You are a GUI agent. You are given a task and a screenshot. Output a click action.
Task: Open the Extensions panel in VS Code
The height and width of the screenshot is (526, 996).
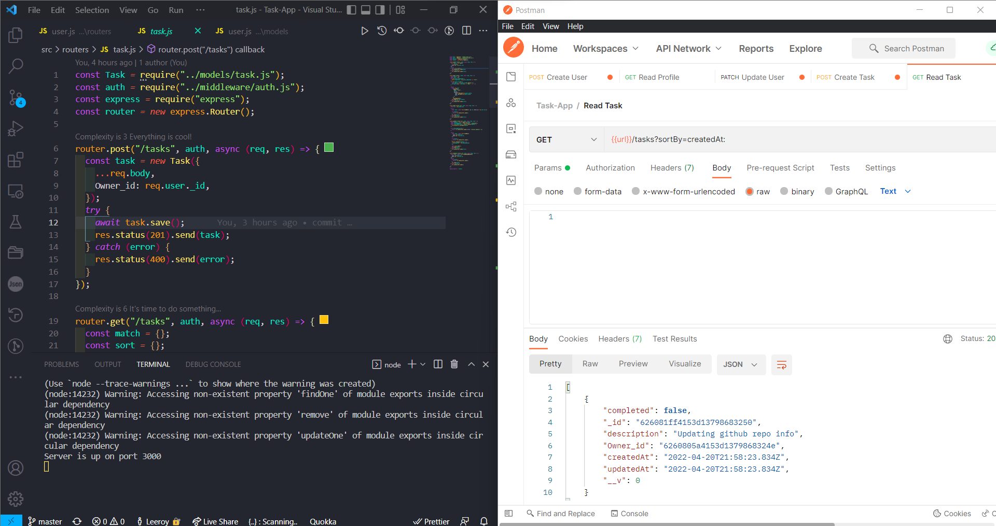pyautogui.click(x=16, y=160)
